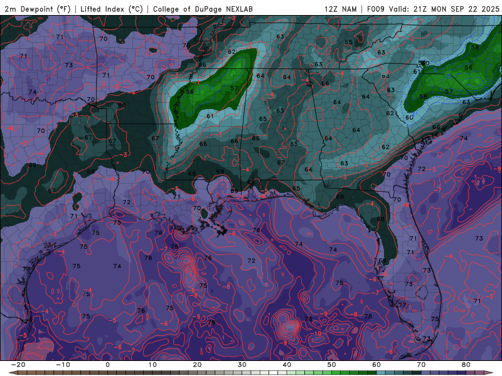Click the "2m Dewpoint (°F)" title text
Screen dimensions: 502x376
(x=38, y=9)
